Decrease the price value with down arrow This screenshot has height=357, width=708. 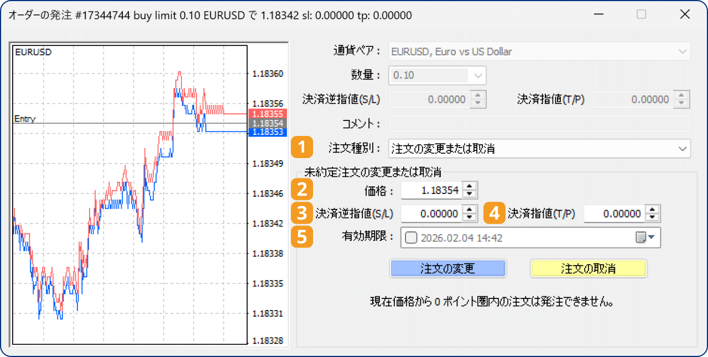(x=470, y=194)
